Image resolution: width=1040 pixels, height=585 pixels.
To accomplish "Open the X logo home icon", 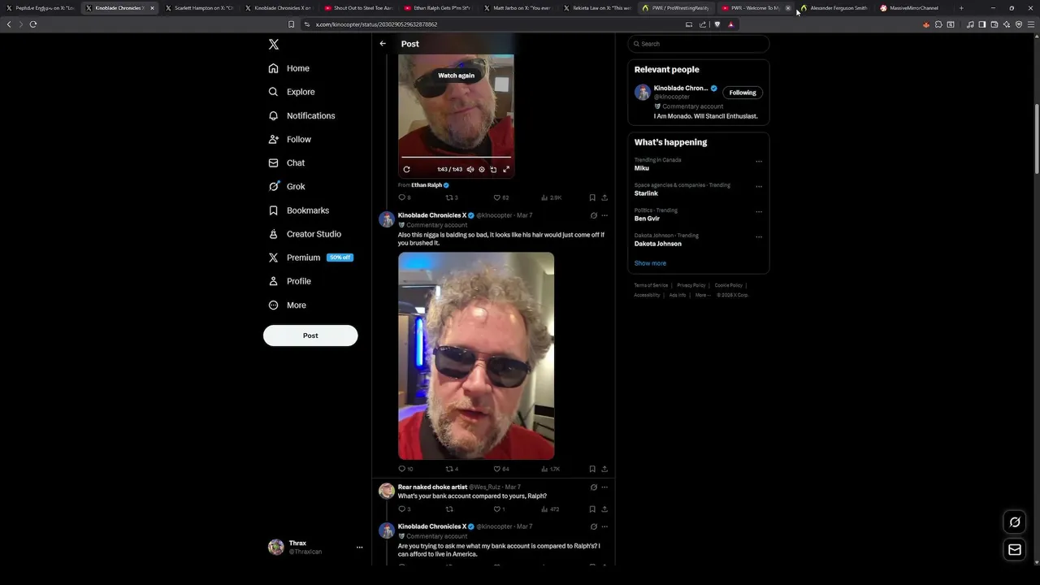I will (x=274, y=45).
